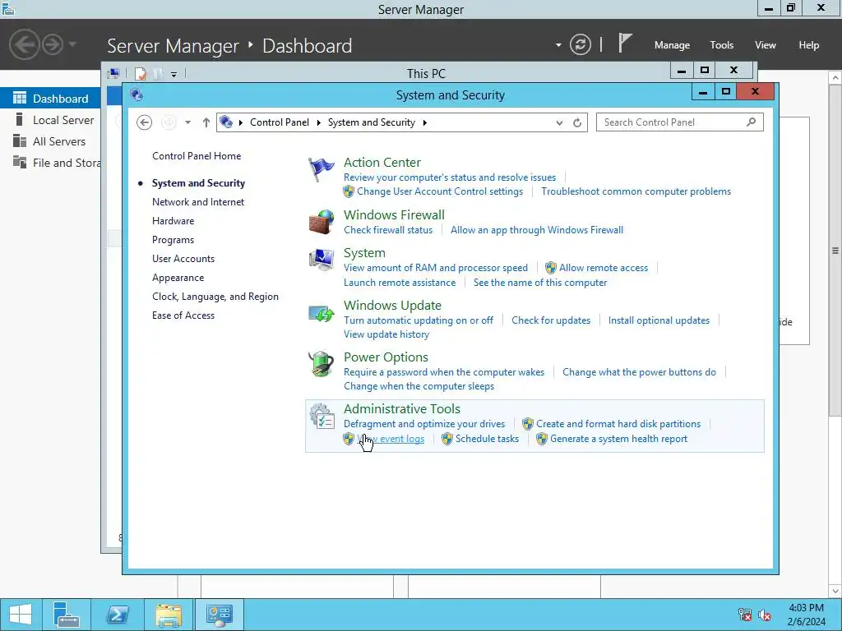Open Action Center flag icon
This screenshot has width=842, height=631.
[x=322, y=169]
